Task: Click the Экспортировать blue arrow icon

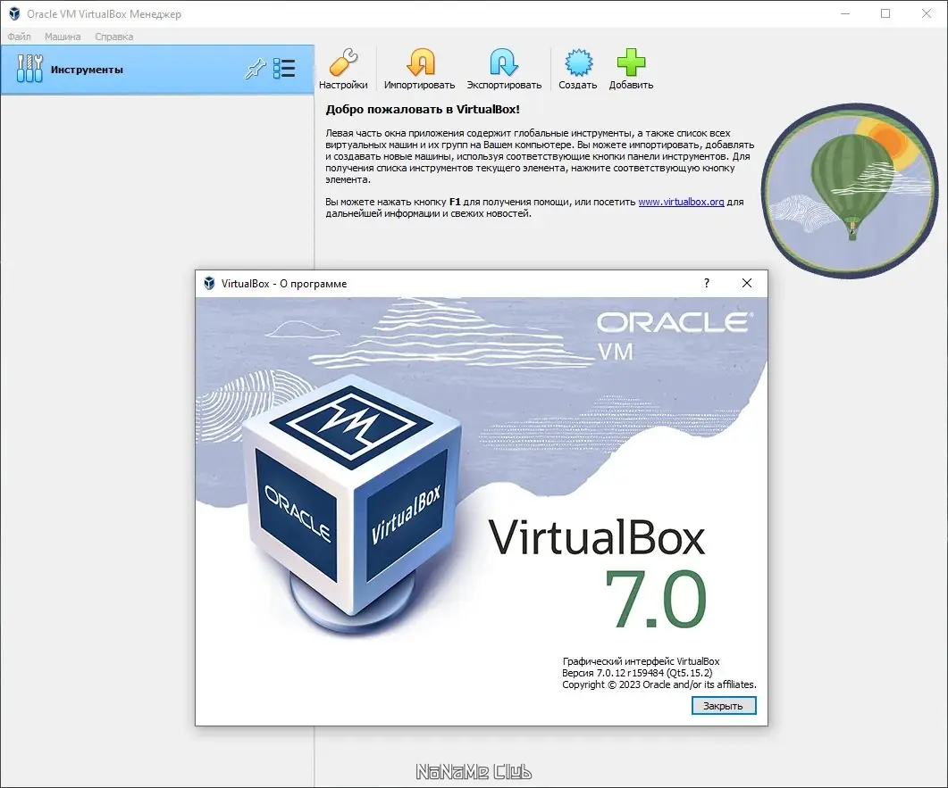Action: (x=504, y=62)
